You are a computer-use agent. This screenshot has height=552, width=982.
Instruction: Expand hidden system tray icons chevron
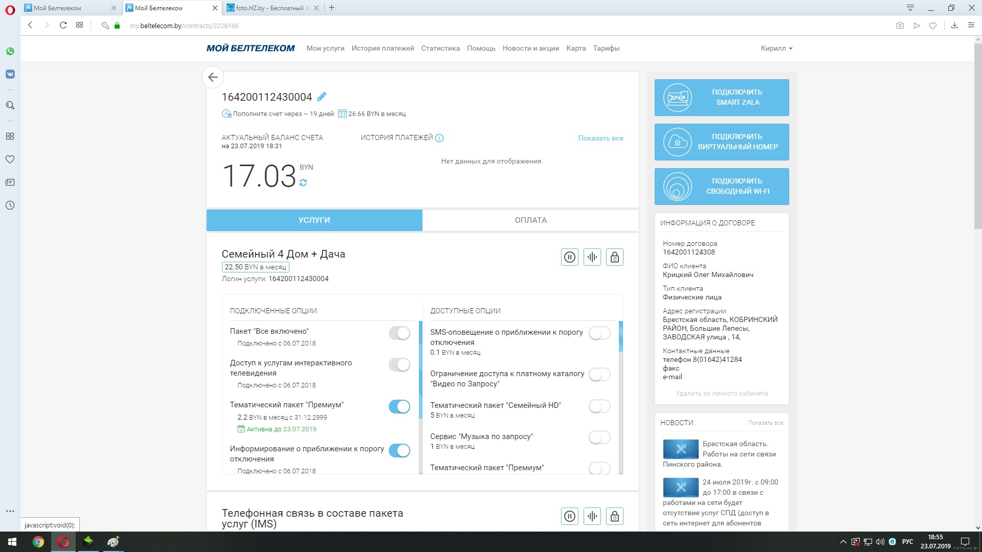843,542
